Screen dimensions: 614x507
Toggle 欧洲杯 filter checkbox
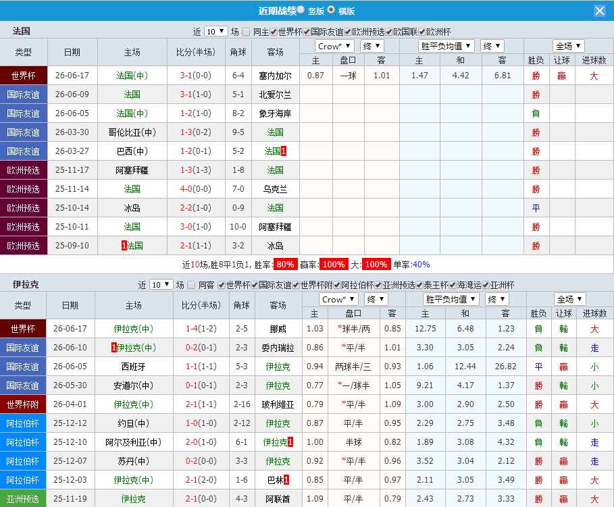tap(421, 32)
